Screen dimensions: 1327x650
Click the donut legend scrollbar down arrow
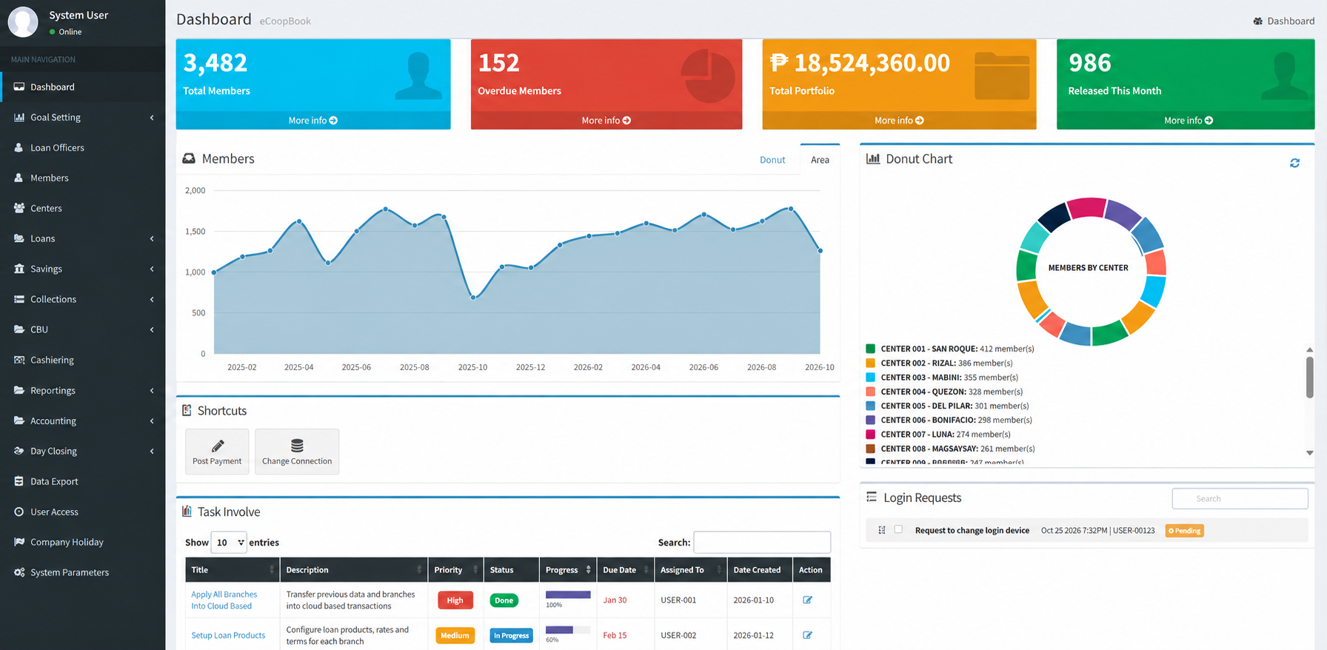coord(1309,453)
